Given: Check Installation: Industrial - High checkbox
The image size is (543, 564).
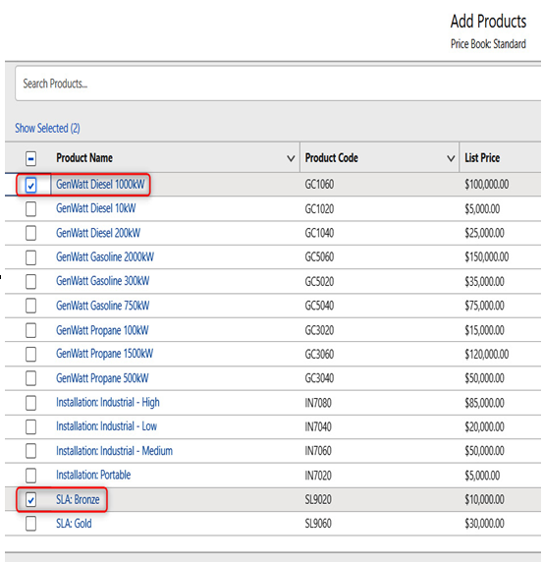Looking at the screenshot, I should [x=30, y=403].
